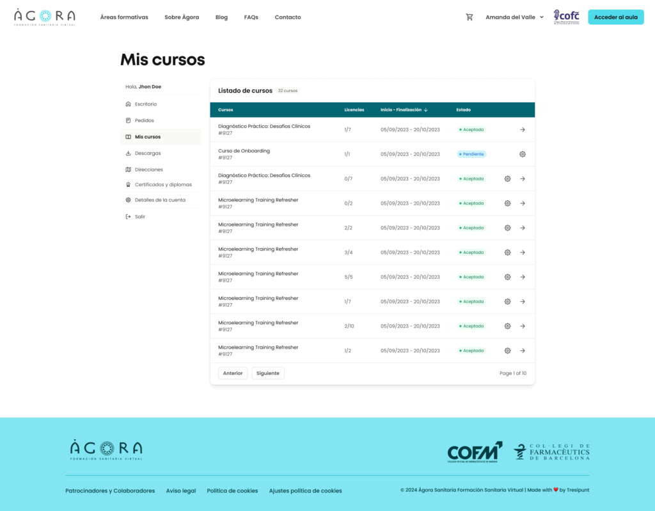This screenshot has height=511, width=655.
Task: Click the COFC logo in the header
Action: [x=566, y=17]
